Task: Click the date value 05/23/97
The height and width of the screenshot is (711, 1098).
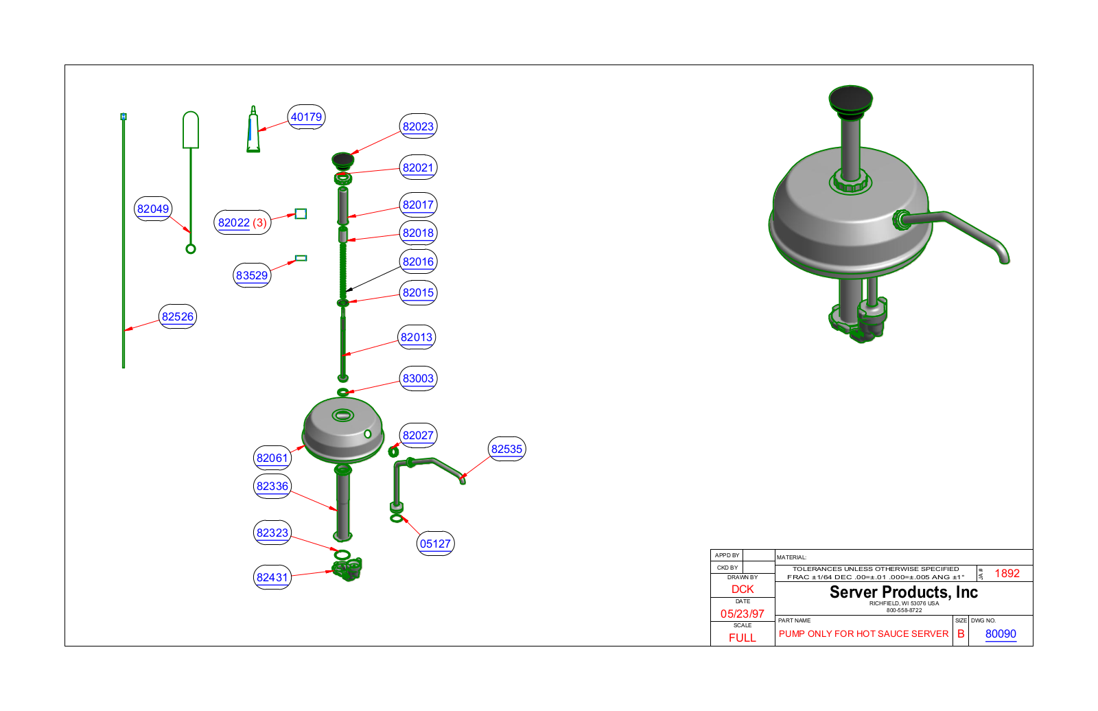Action: (x=743, y=614)
